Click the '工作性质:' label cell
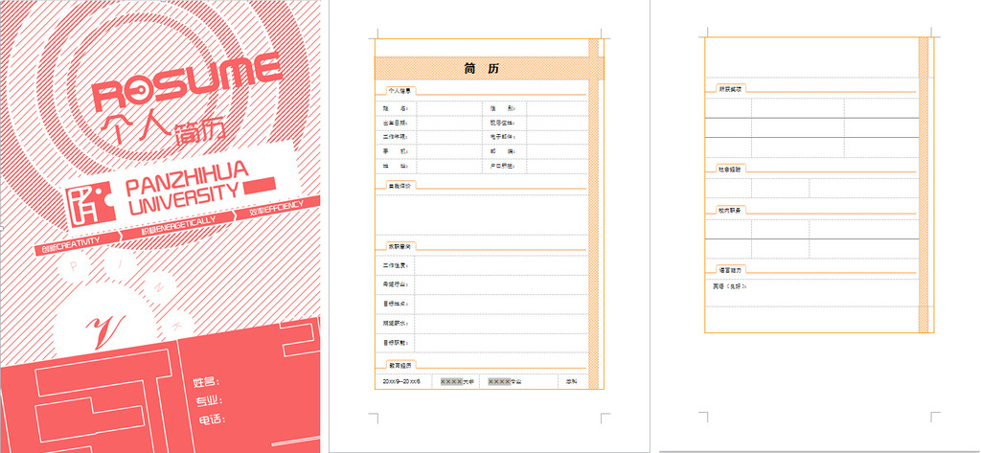This screenshot has width=981, height=453. (396, 266)
